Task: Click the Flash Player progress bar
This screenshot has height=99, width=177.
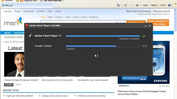Action: (x=103, y=36)
